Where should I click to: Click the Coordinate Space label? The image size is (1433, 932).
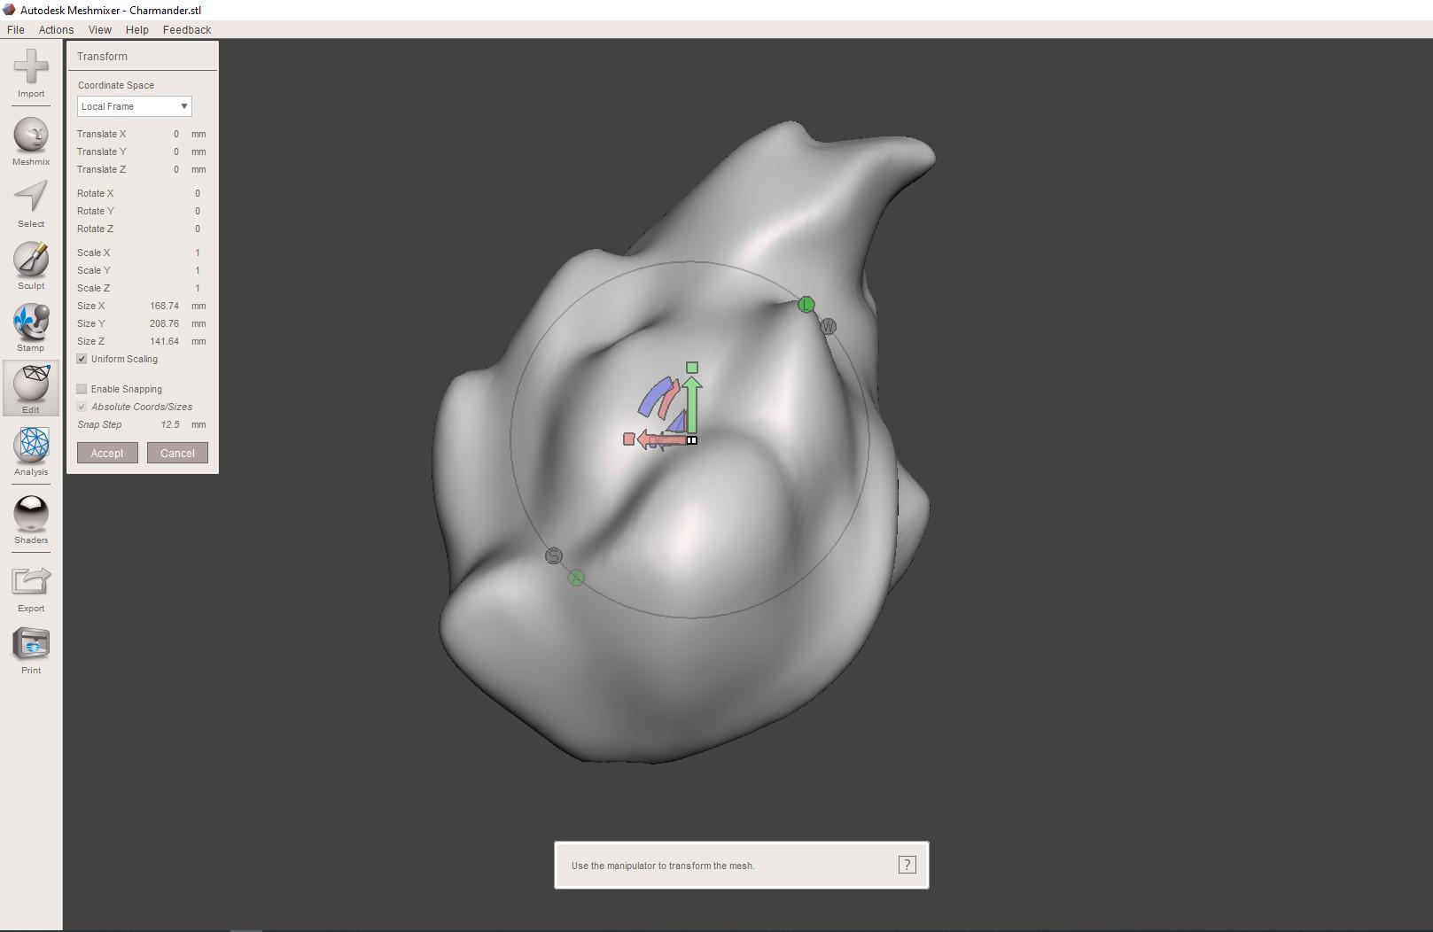point(116,85)
